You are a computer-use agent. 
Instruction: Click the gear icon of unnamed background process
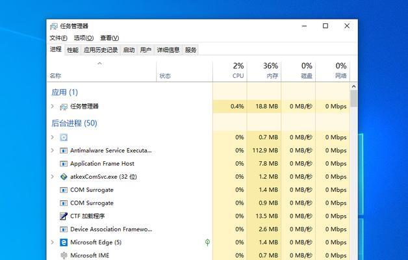pos(64,137)
